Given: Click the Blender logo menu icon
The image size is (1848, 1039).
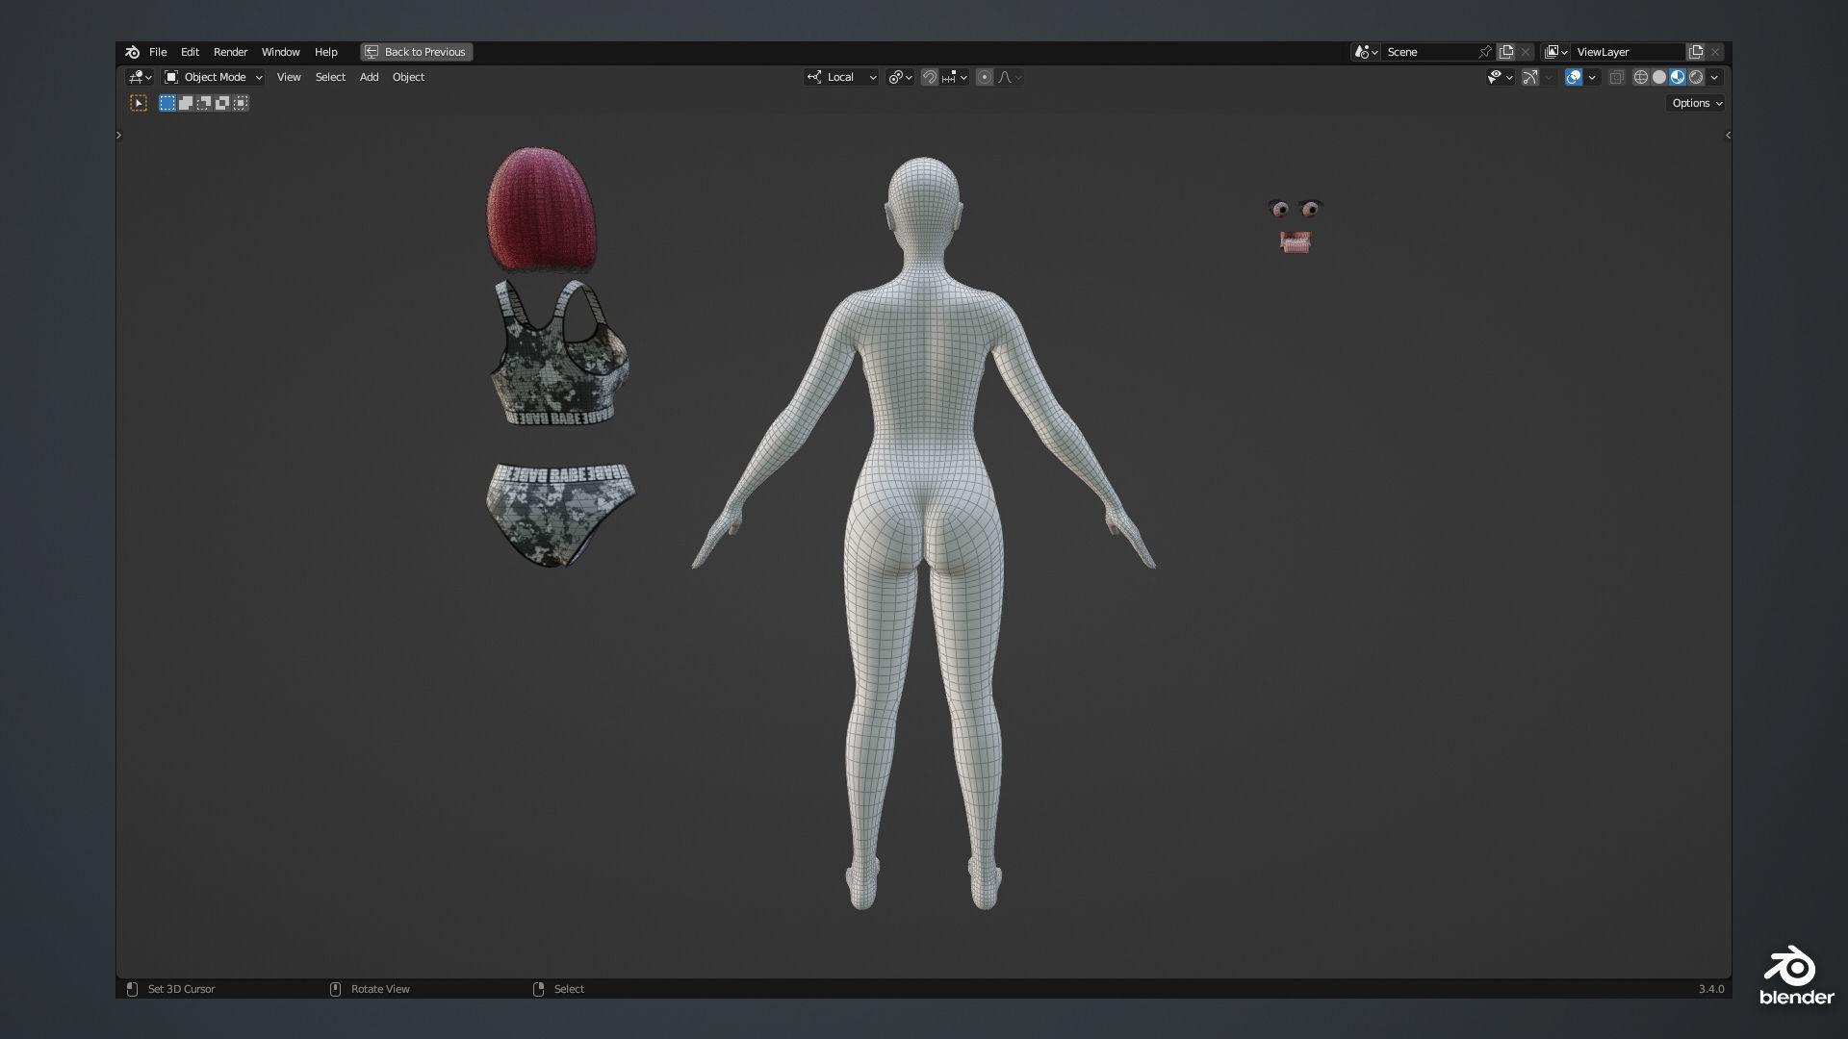Looking at the screenshot, I should pyautogui.click(x=133, y=52).
